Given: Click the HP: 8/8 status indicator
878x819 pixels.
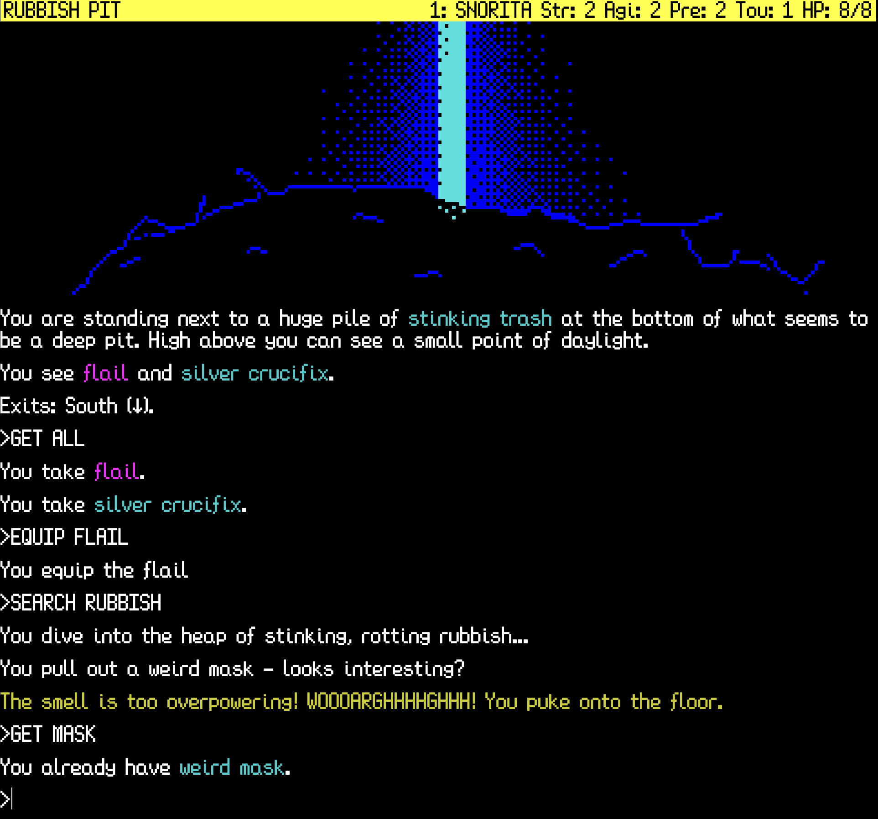Looking at the screenshot, I should click(836, 10).
